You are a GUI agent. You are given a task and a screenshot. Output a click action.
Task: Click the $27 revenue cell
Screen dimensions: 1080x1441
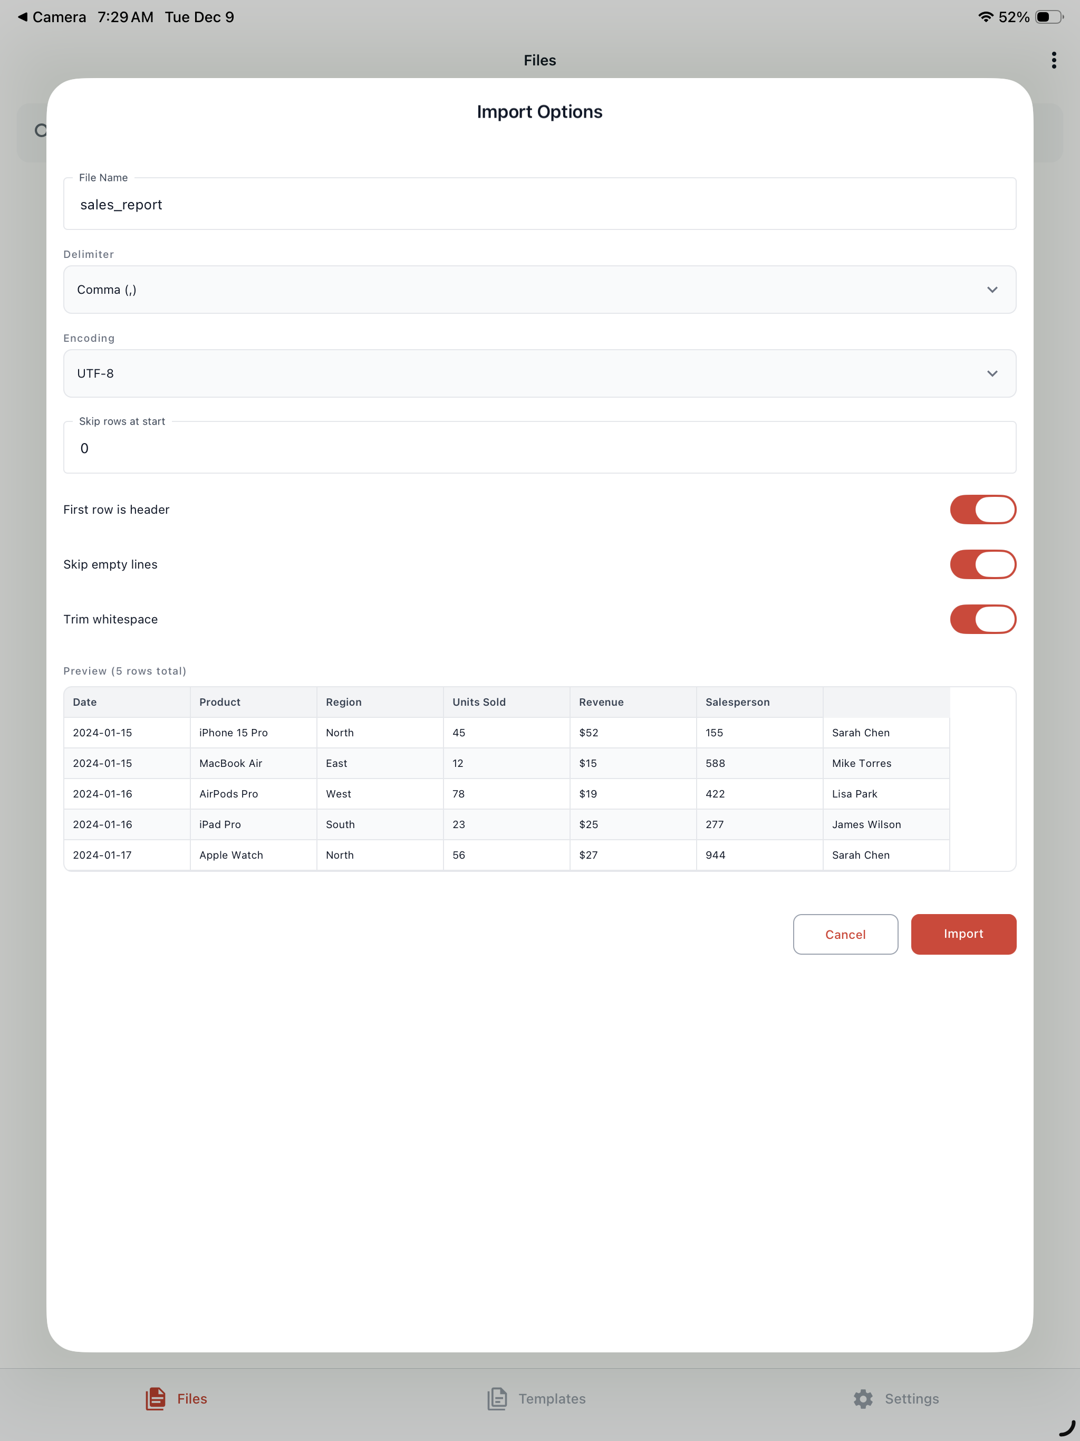point(632,854)
